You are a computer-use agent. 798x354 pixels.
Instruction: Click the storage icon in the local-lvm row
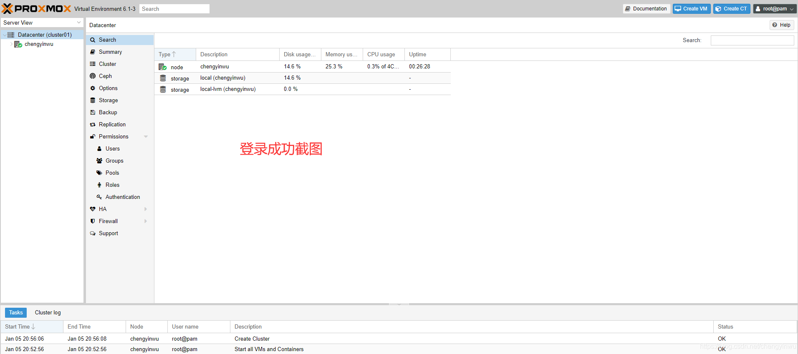click(163, 89)
